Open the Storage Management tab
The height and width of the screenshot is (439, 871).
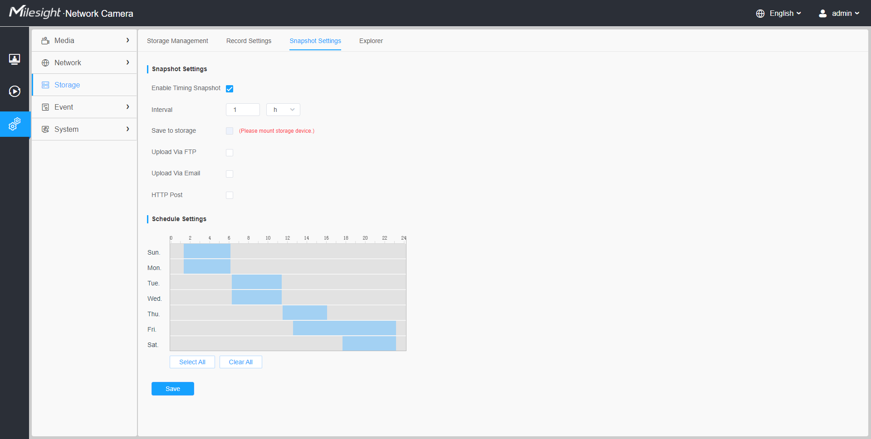[x=177, y=41]
